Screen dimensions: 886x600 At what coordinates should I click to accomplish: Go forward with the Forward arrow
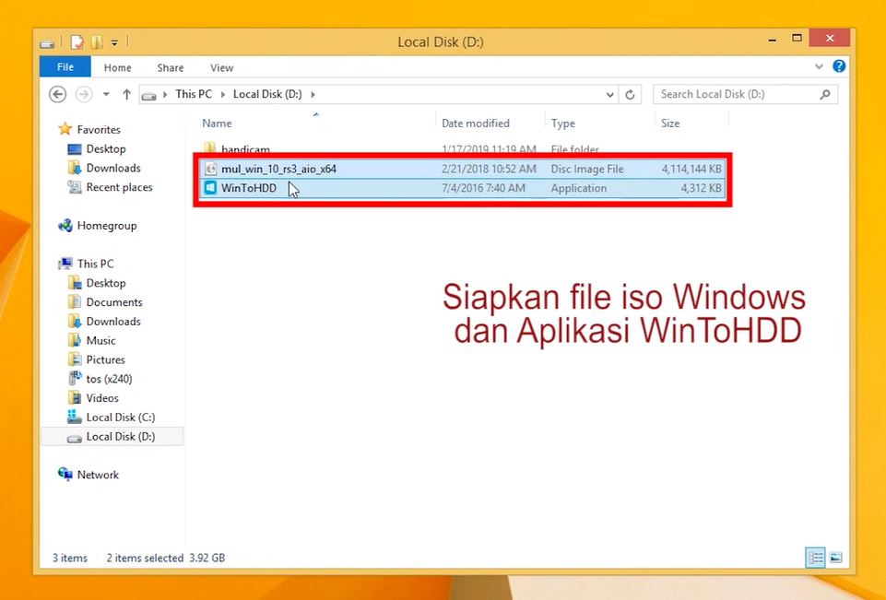[x=84, y=94]
